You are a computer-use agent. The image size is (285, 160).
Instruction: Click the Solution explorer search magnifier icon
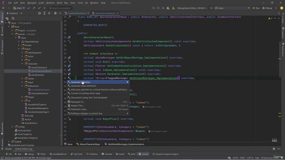pos(13,18)
